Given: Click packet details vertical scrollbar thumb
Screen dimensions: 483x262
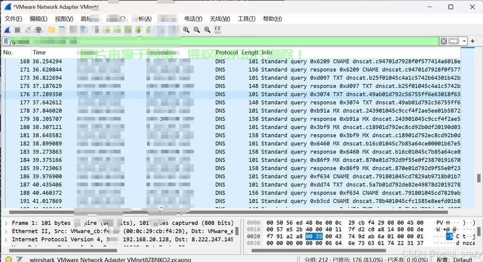Looking at the screenshot, I should (237, 231).
